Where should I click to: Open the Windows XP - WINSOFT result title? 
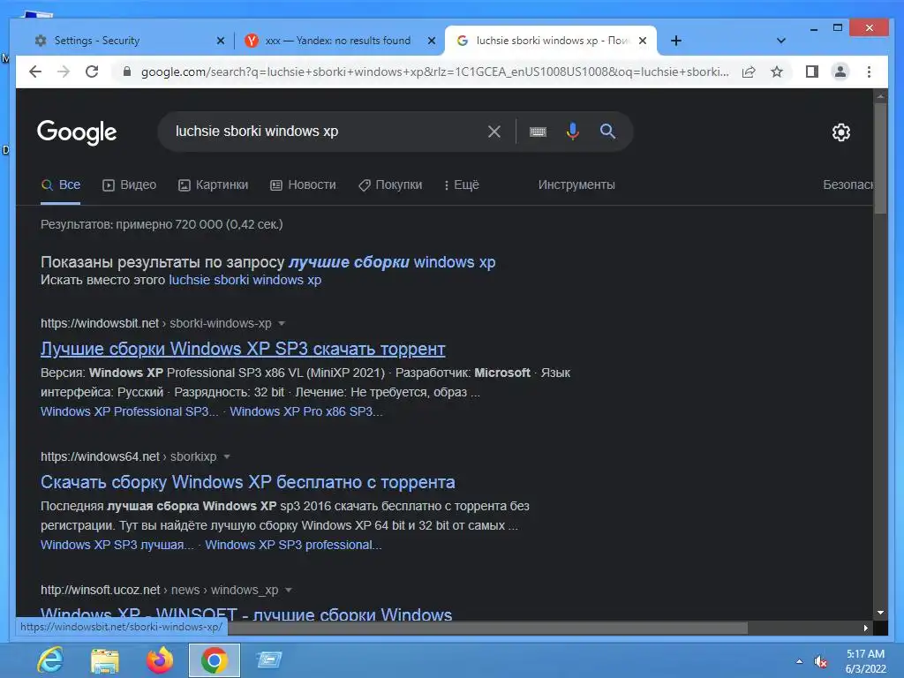[246, 614]
